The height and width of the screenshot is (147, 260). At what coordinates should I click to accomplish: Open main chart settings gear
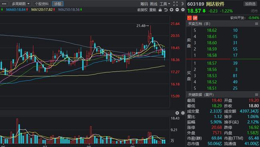(183, 10)
